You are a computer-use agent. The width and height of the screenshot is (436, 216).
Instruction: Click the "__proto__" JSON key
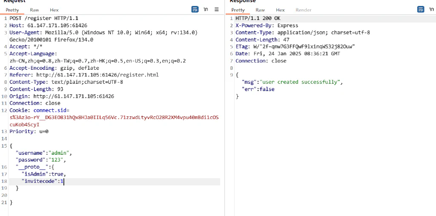32,167
